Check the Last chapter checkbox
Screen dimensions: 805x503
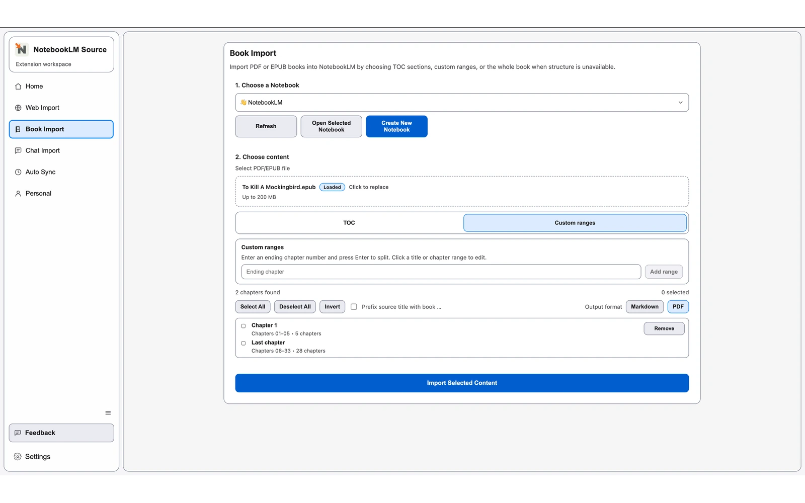[244, 343]
